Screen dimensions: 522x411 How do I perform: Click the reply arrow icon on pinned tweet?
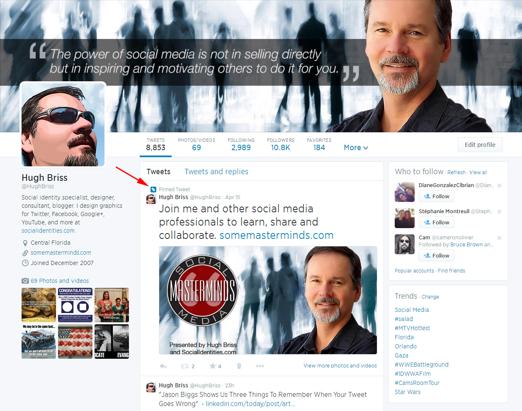click(163, 366)
